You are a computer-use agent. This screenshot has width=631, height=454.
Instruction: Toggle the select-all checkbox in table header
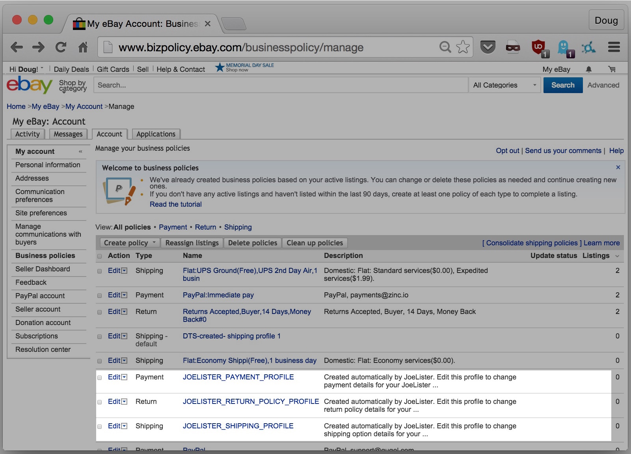coord(99,256)
